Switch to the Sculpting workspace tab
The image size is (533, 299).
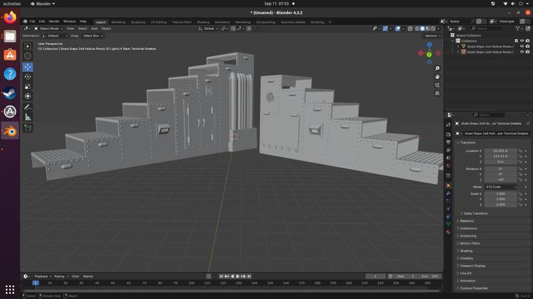[138, 22]
